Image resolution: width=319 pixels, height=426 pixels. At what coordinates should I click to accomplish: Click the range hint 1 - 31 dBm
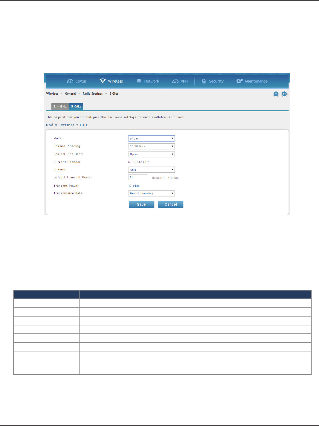[x=165, y=178]
